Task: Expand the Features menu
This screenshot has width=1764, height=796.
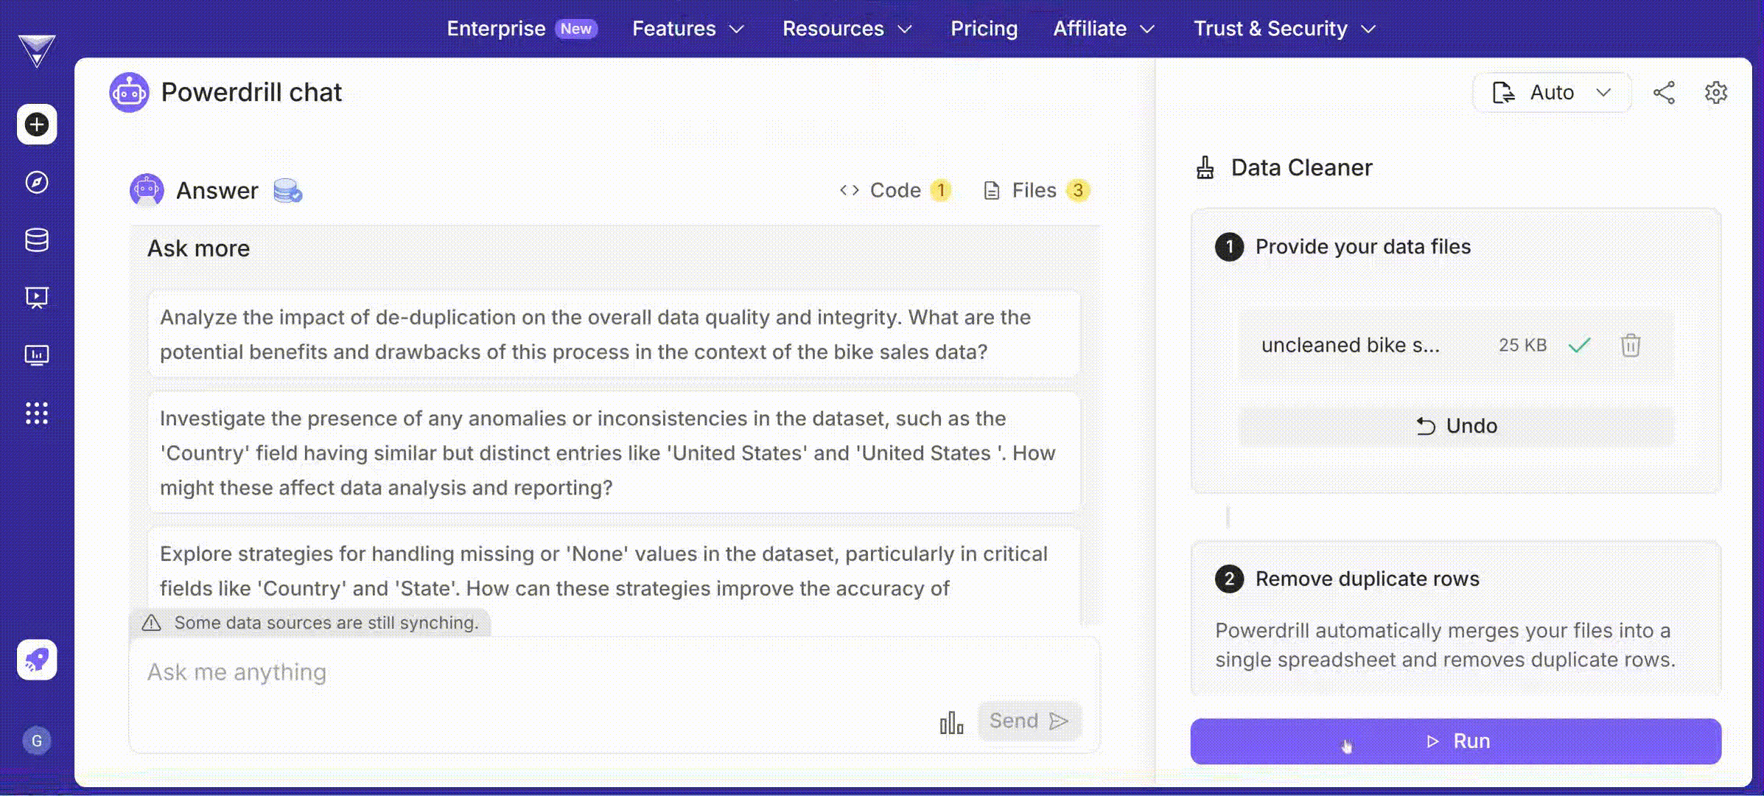Action: point(688,29)
